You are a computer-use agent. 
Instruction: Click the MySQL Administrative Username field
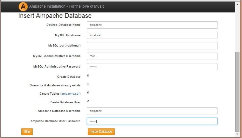point(152,56)
